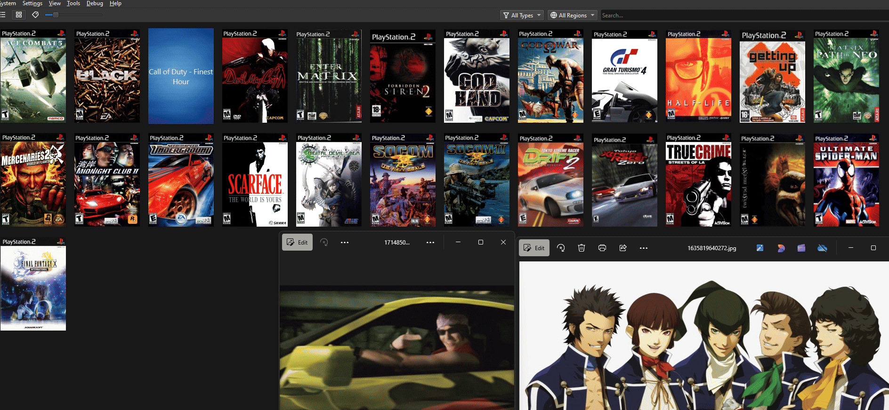Screen dimensions: 889x410
Task: Select the Forbidden Siren 2 game cover
Action: (403, 76)
